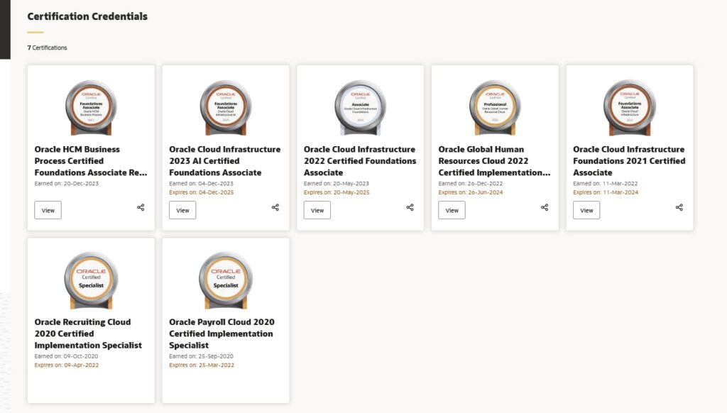Image resolution: width=727 pixels, height=413 pixels.
Task: View the Oracle HCM Business Process certification
Action: [x=48, y=210]
